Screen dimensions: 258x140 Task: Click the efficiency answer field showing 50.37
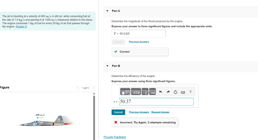[x=156, y=102]
